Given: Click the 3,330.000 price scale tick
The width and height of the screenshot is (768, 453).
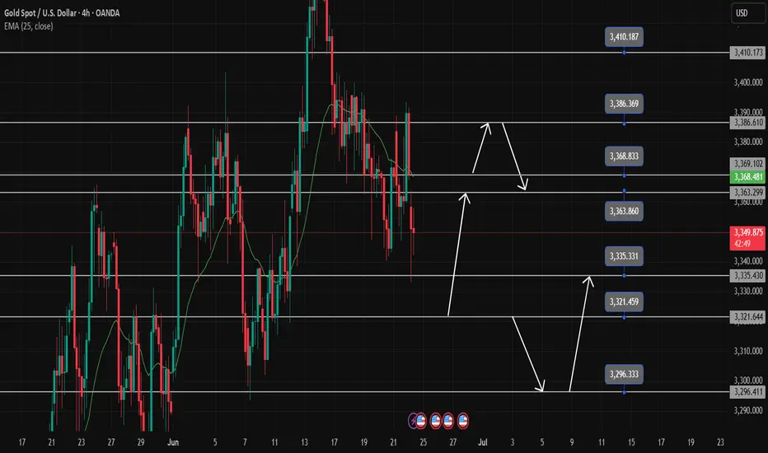Looking at the screenshot, I should [x=748, y=291].
